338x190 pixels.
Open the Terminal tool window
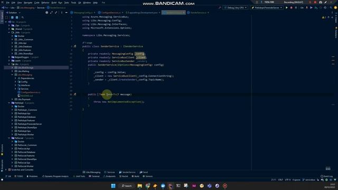(94, 176)
